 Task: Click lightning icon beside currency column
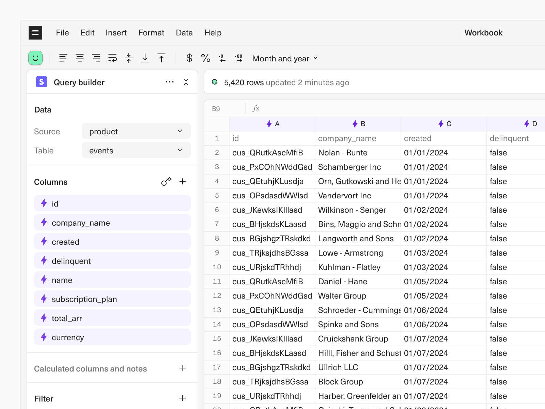[x=44, y=337]
